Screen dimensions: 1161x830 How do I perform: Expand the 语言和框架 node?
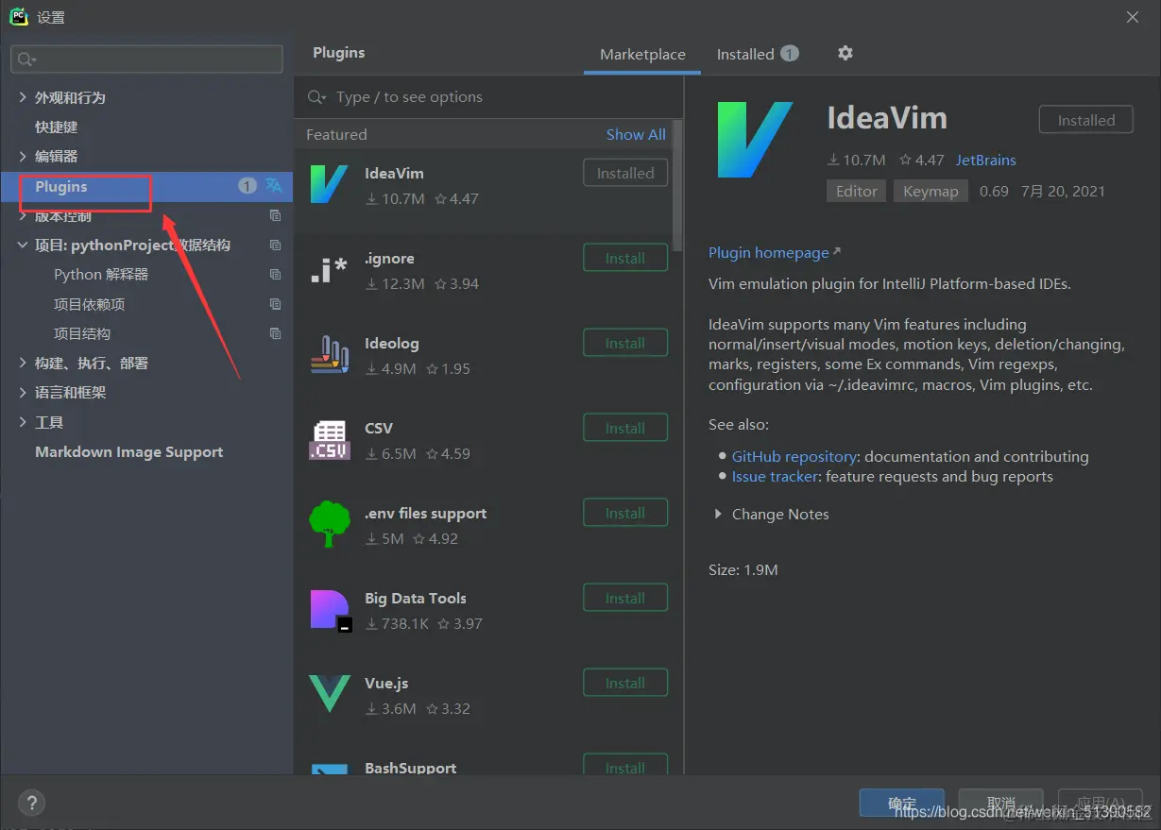24,392
